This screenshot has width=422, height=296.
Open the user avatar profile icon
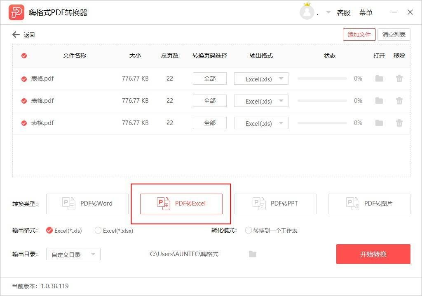(x=307, y=12)
